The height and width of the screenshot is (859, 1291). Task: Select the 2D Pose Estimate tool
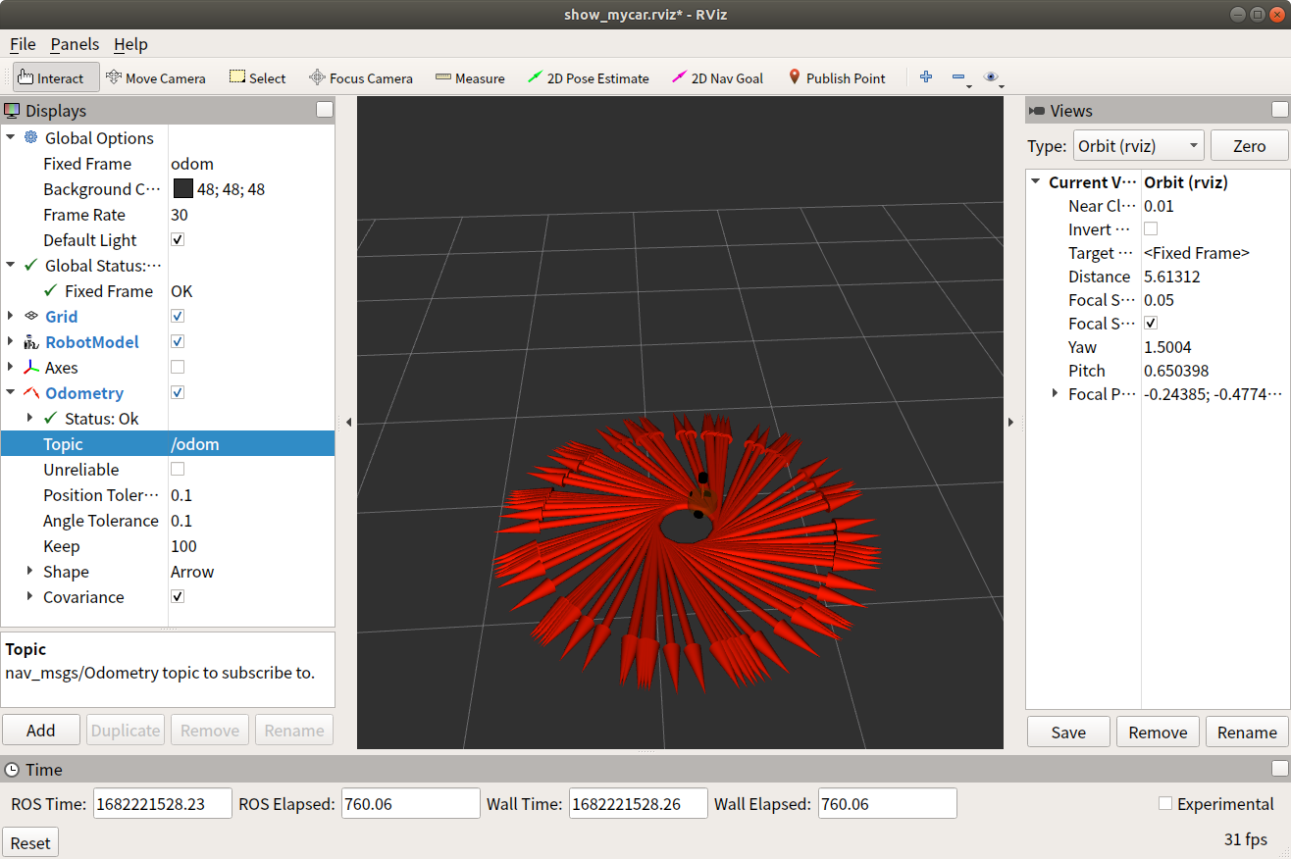click(589, 78)
